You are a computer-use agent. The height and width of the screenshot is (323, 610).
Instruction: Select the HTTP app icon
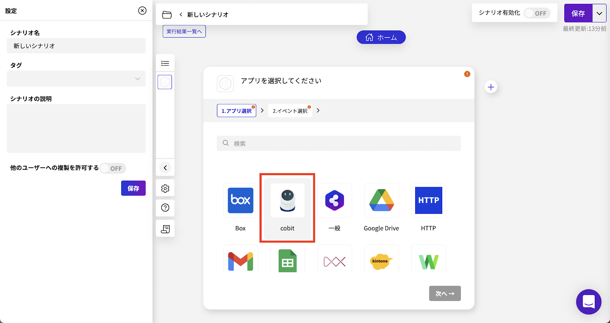coord(429,200)
